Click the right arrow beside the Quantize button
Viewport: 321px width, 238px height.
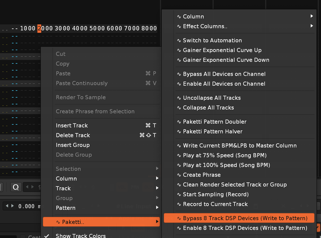pyautogui.click(x=33, y=187)
